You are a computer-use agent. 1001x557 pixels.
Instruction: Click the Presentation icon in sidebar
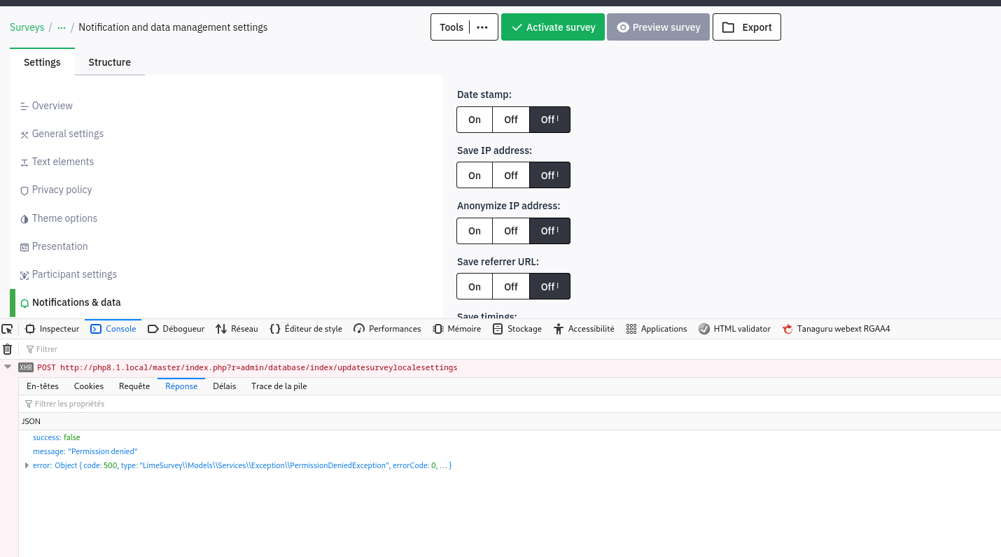[24, 247]
